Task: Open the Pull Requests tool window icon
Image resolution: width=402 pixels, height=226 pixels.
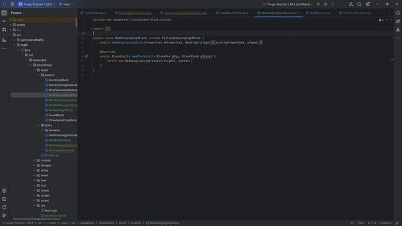Action: [4, 30]
